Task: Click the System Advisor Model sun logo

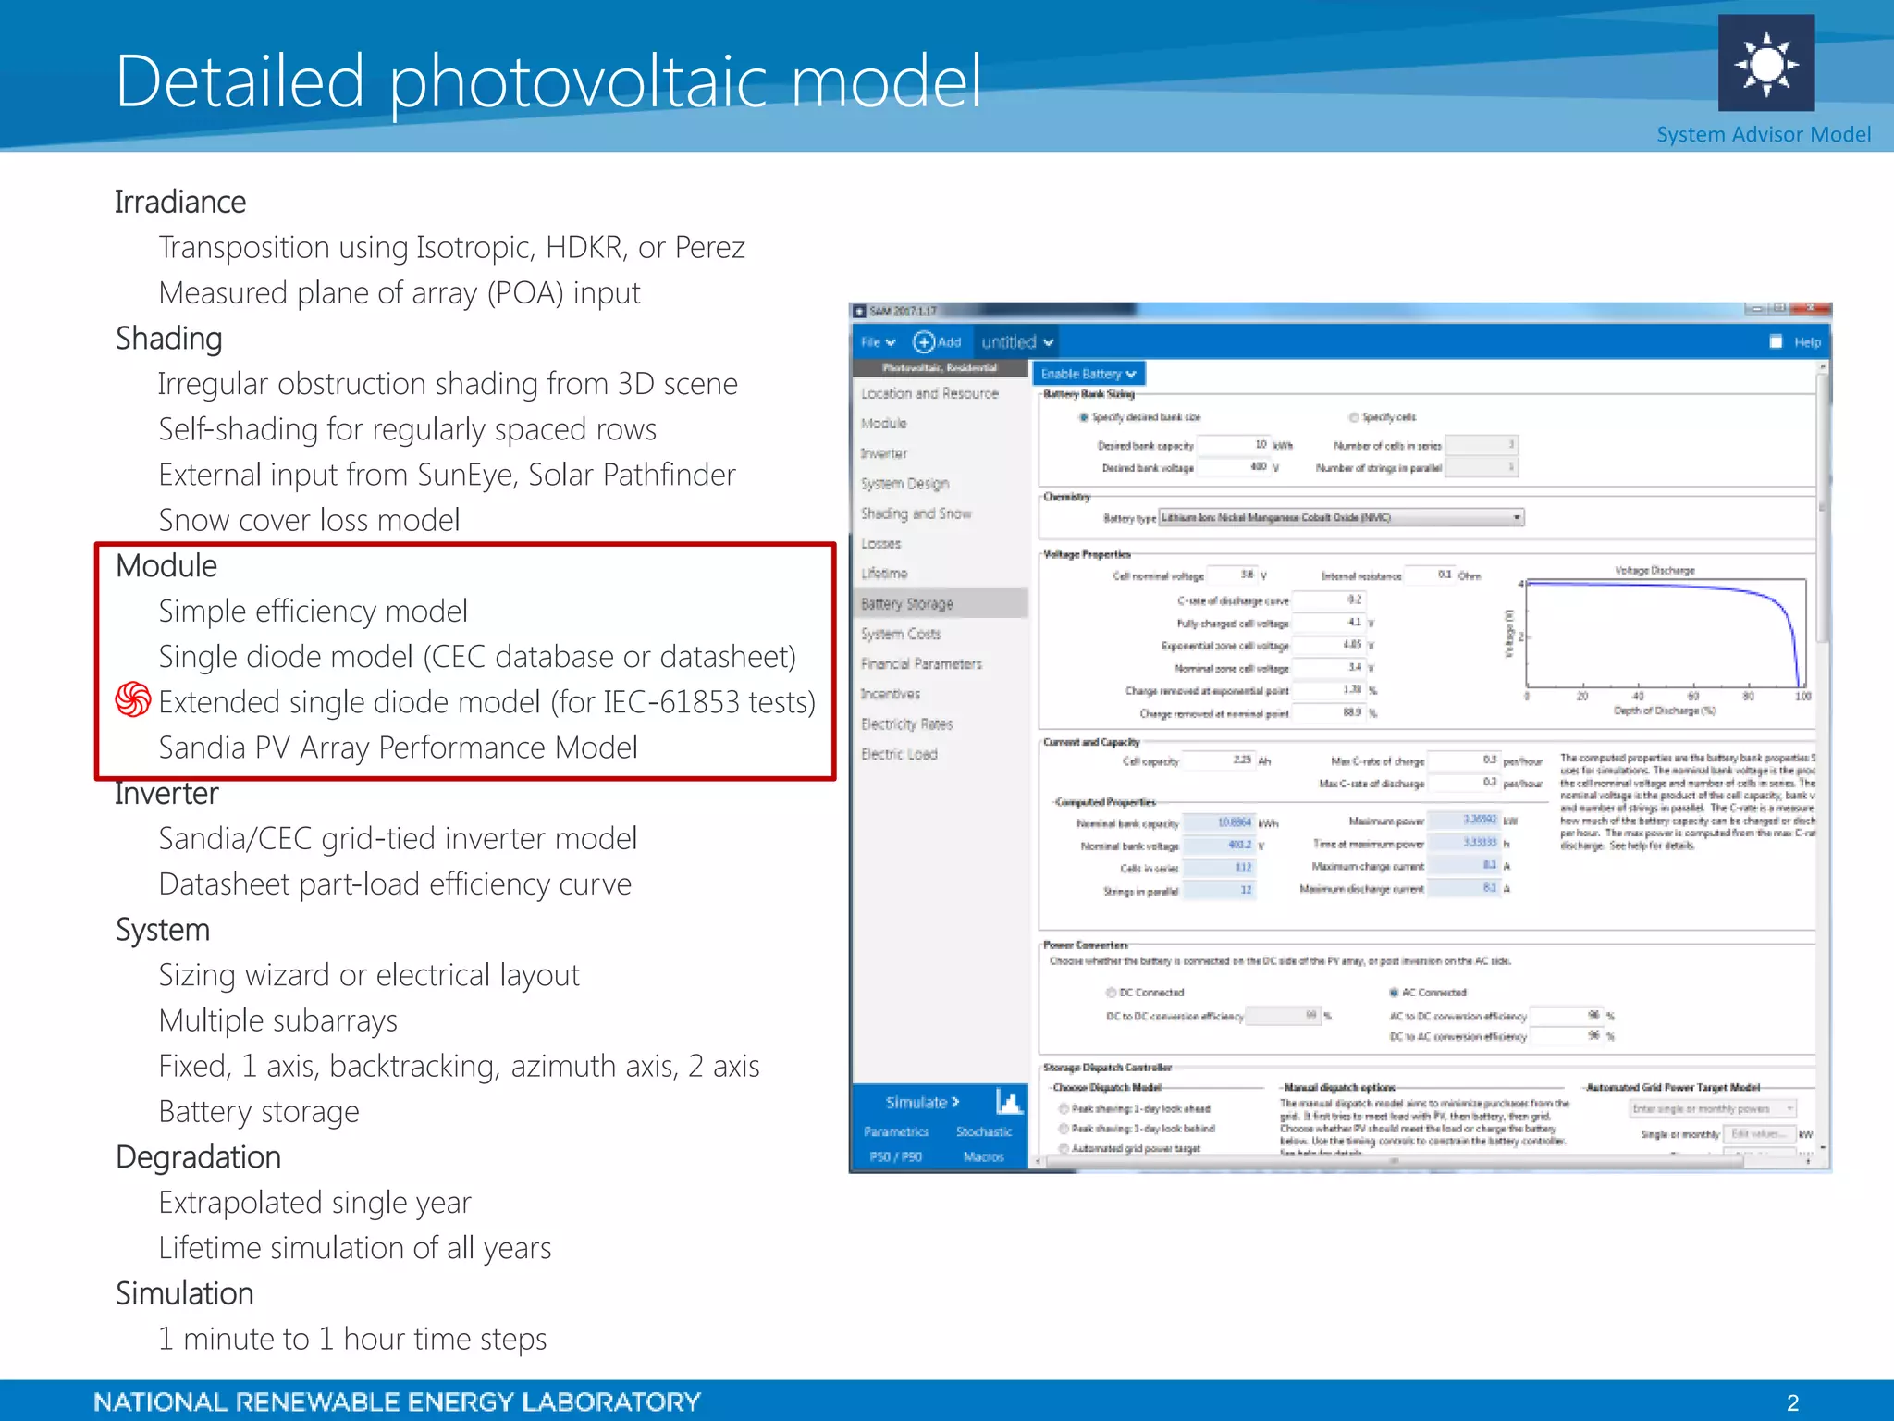Action: coord(1765,64)
